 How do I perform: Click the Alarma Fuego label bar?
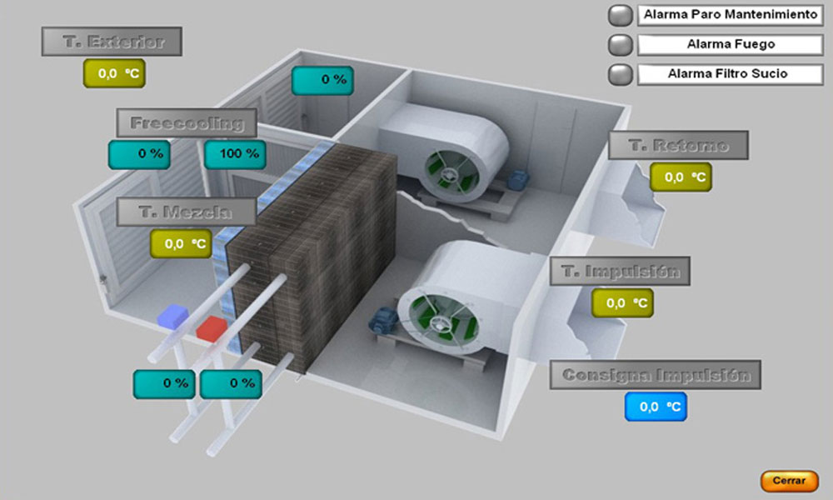729,45
